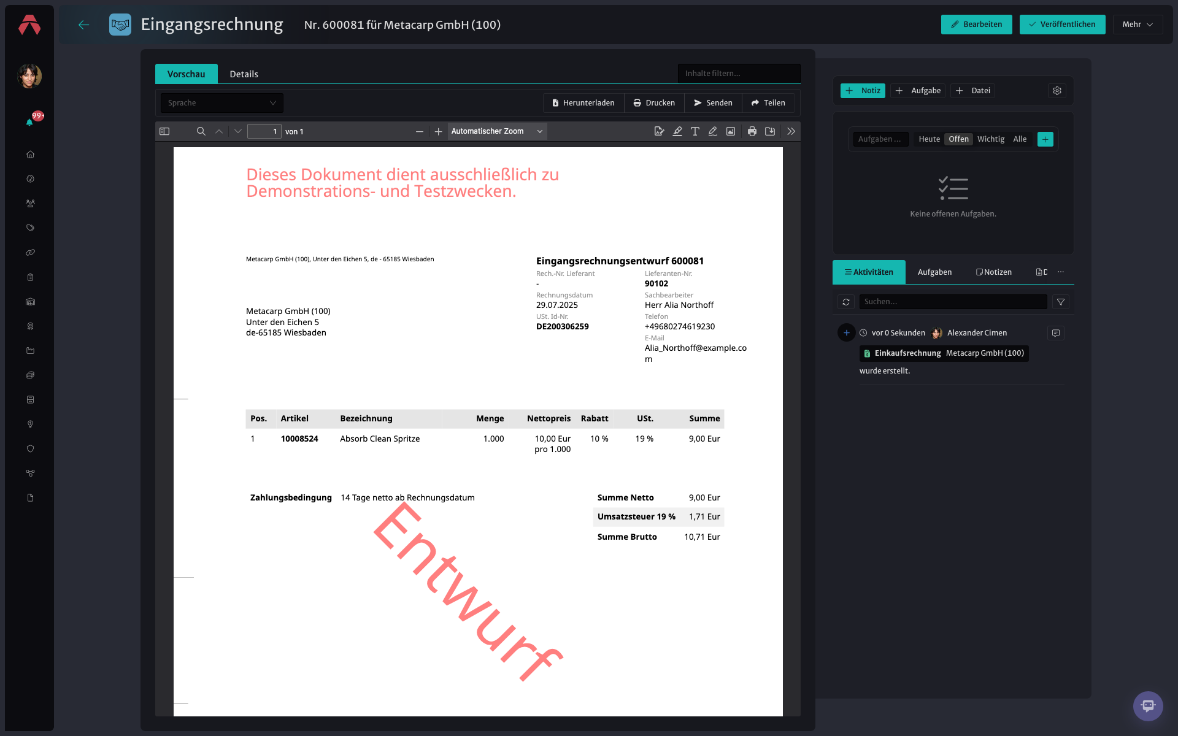
Task: Click the Teilen button
Action: click(x=768, y=103)
